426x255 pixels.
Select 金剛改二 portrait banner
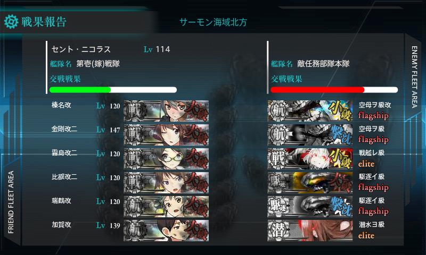click(x=166, y=135)
